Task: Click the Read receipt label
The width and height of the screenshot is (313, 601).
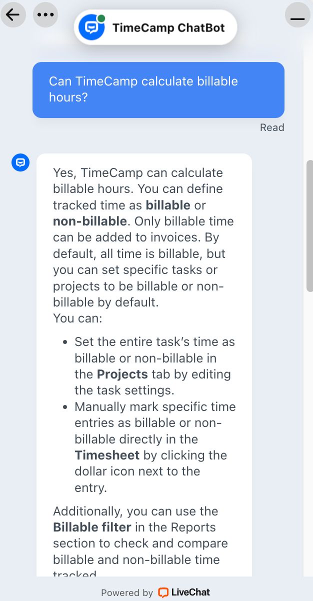Action: pyautogui.click(x=272, y=127)
